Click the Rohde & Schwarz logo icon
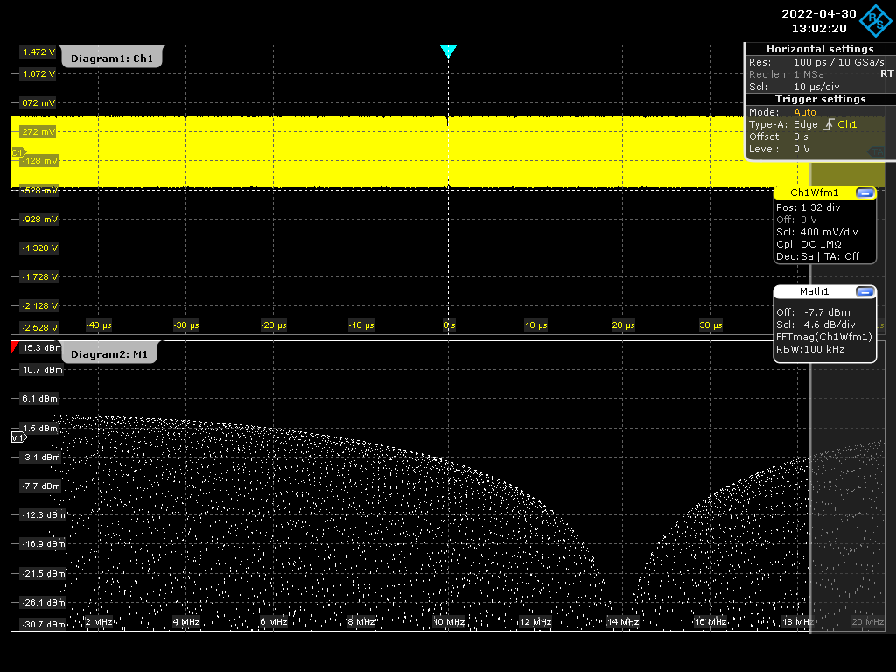This screenshot has width=896, height=672. pyautogui.click(x=876, y=21)
